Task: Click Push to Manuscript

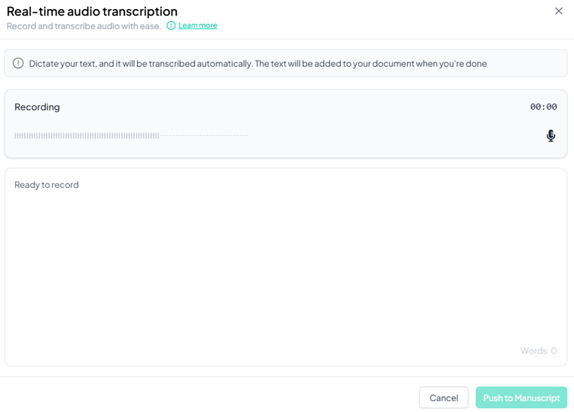Action: pos(521,398)
